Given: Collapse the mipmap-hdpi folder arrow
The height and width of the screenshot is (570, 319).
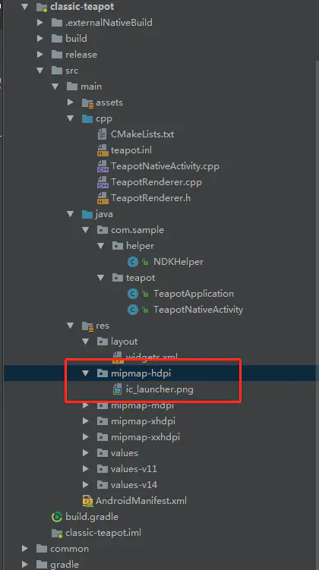Looking at the screenshot, I should [x=86, y=373].
